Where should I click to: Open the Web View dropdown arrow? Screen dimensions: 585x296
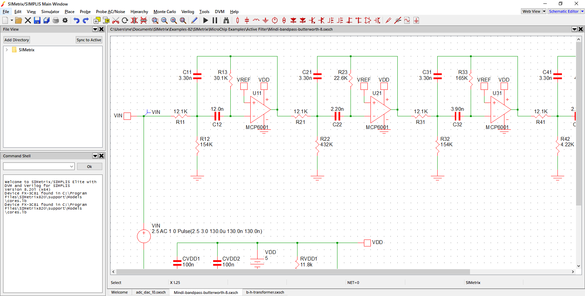[544, 11]
